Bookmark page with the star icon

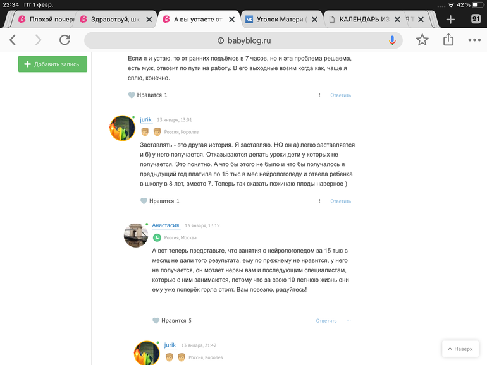coord(422,40)
